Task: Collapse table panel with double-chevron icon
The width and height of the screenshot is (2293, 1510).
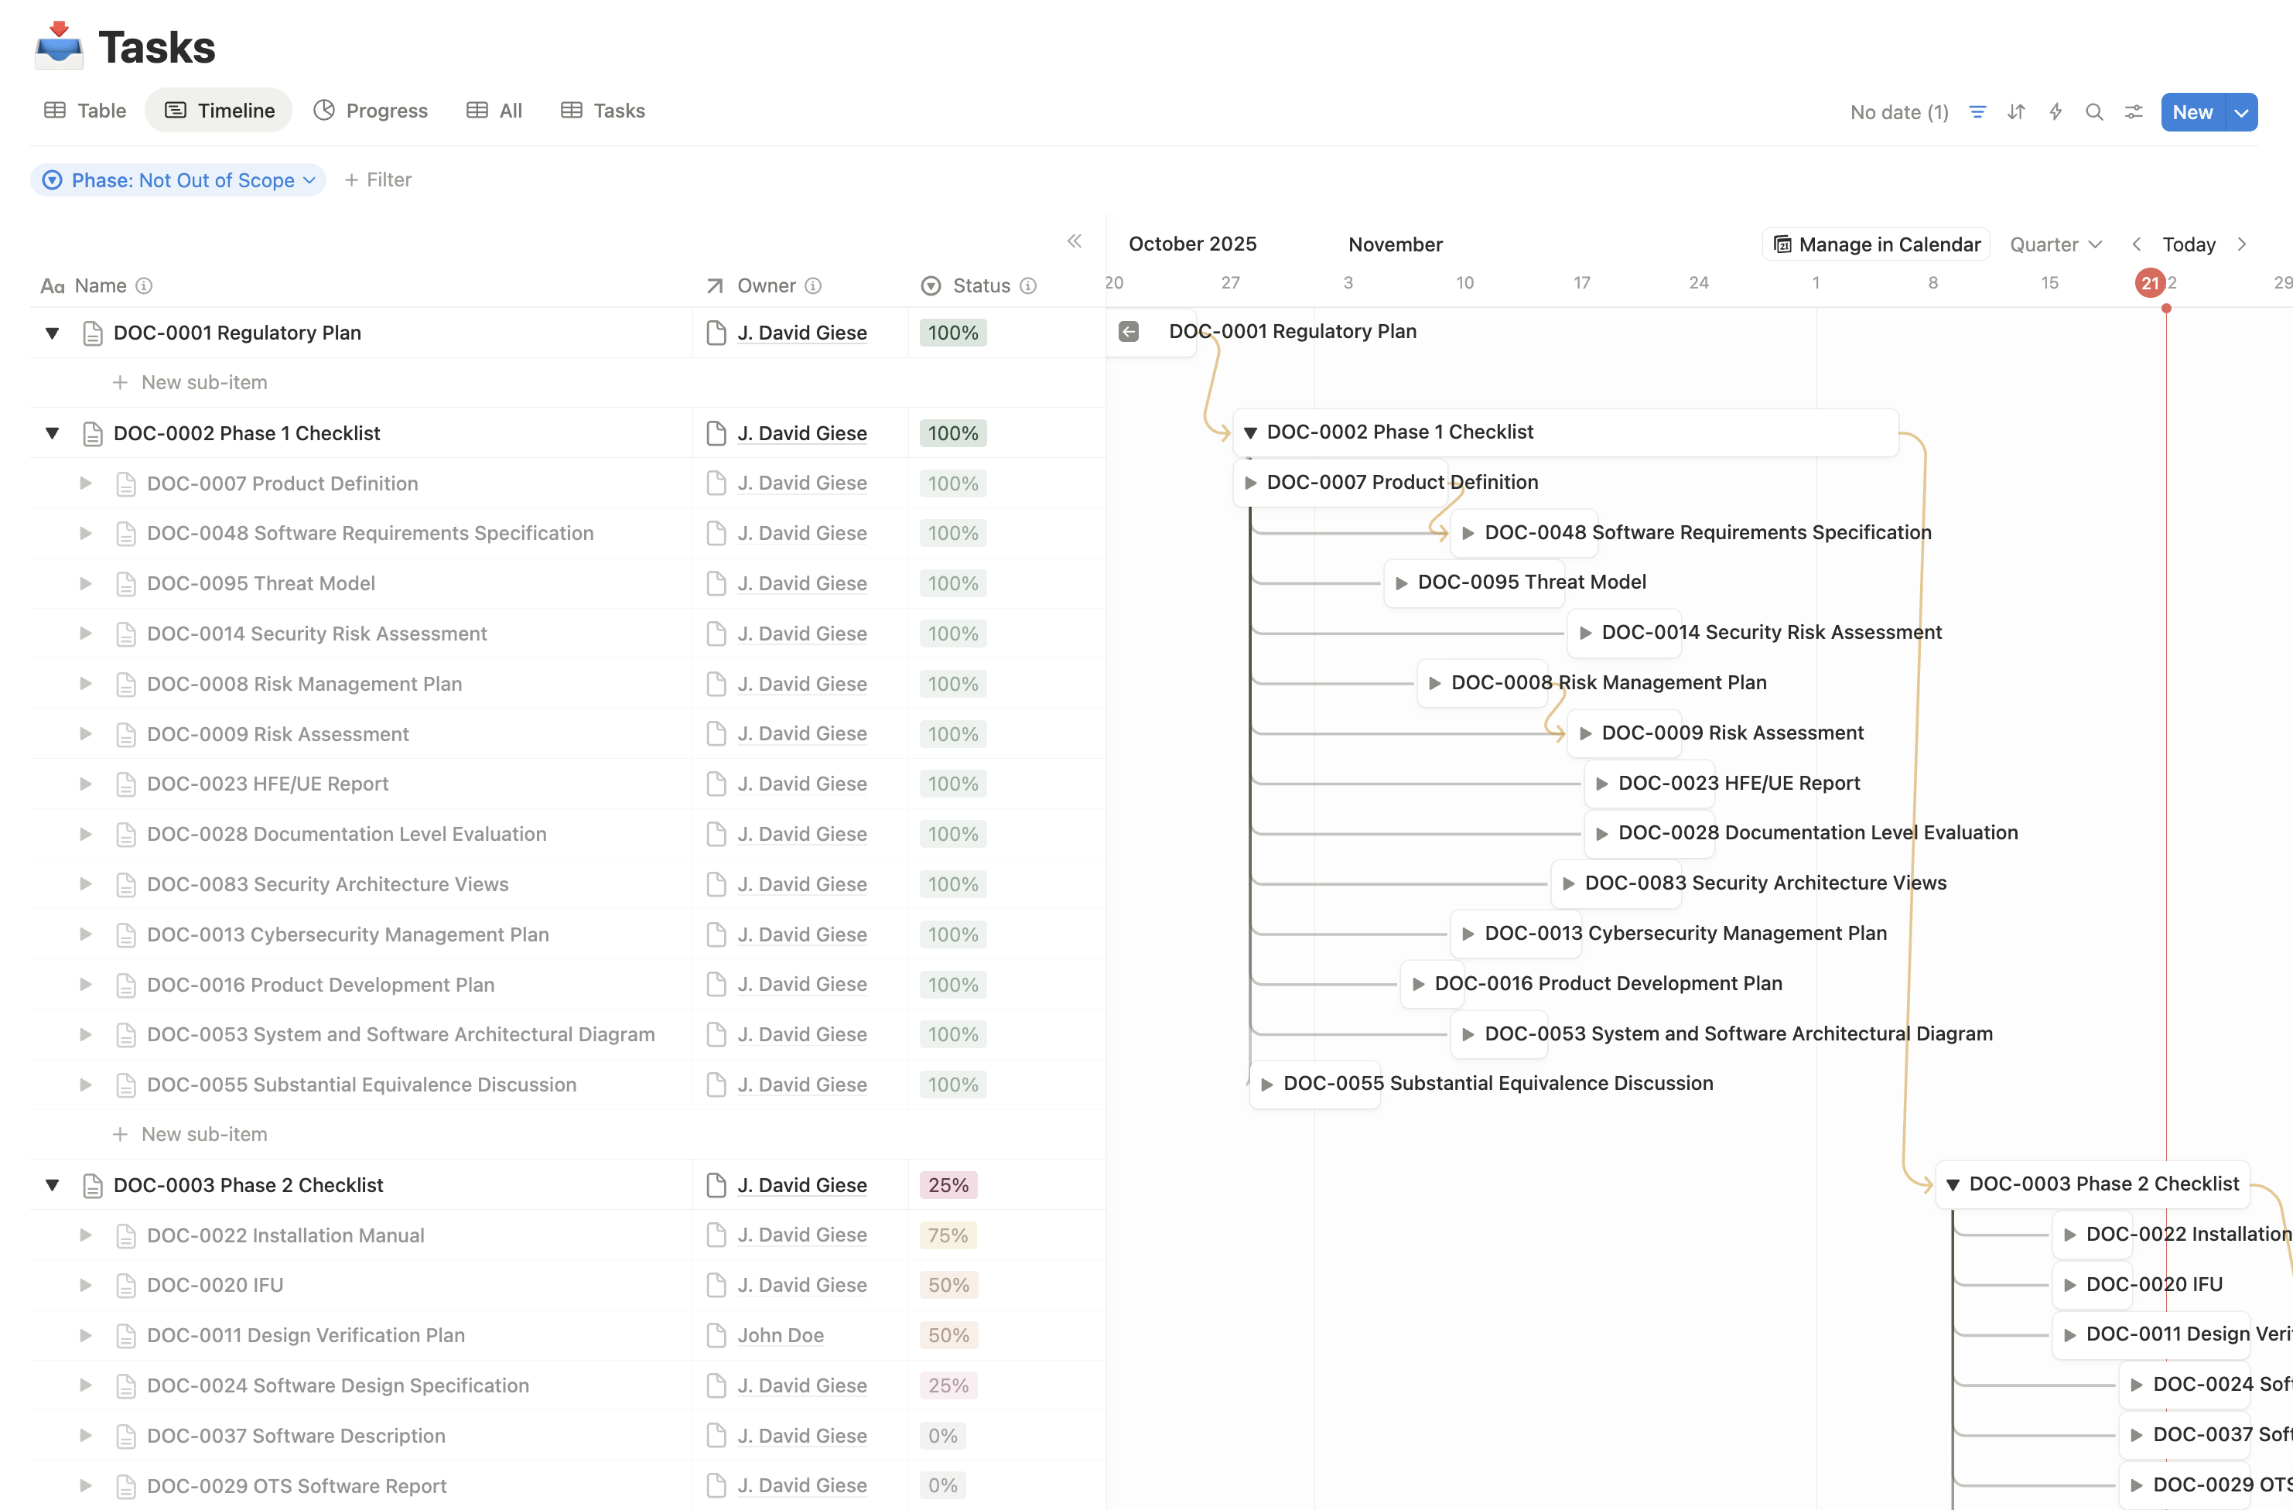Action: pyautogui.click(x=1075, y=241)
